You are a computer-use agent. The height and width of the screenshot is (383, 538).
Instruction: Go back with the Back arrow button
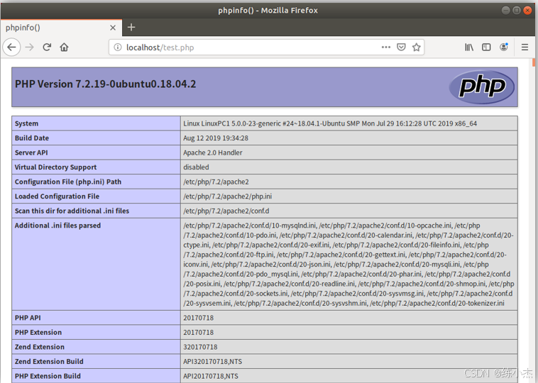(11, 48)
